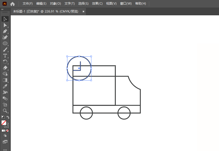Choose the Type tool
Image resolution: width=219 pixels, height=151 pixels.
click(x=5, y=56)
